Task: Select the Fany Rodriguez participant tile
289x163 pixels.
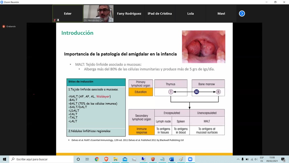Action: (x=129, y=14)
